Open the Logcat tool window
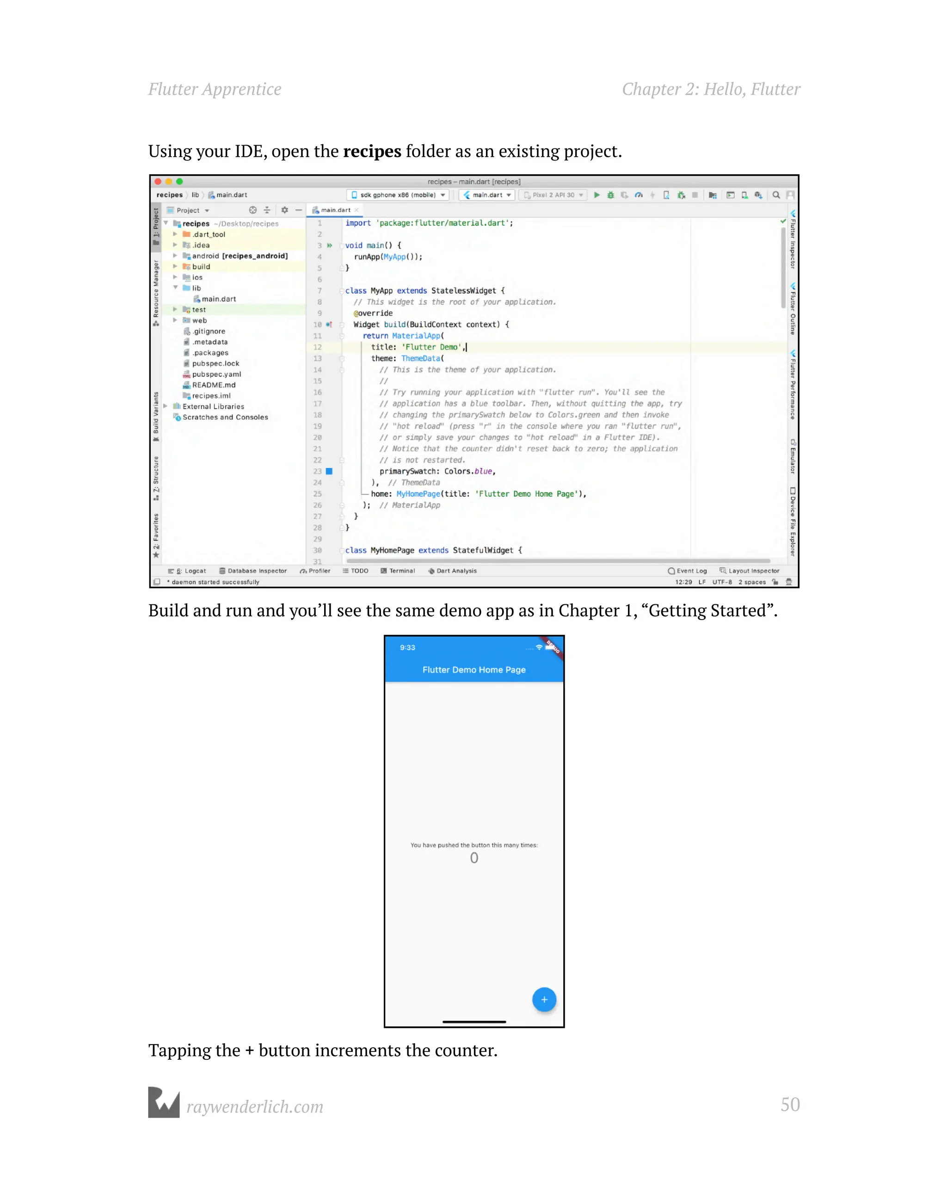Viewport: 947px width, 1180px height. 187,571
